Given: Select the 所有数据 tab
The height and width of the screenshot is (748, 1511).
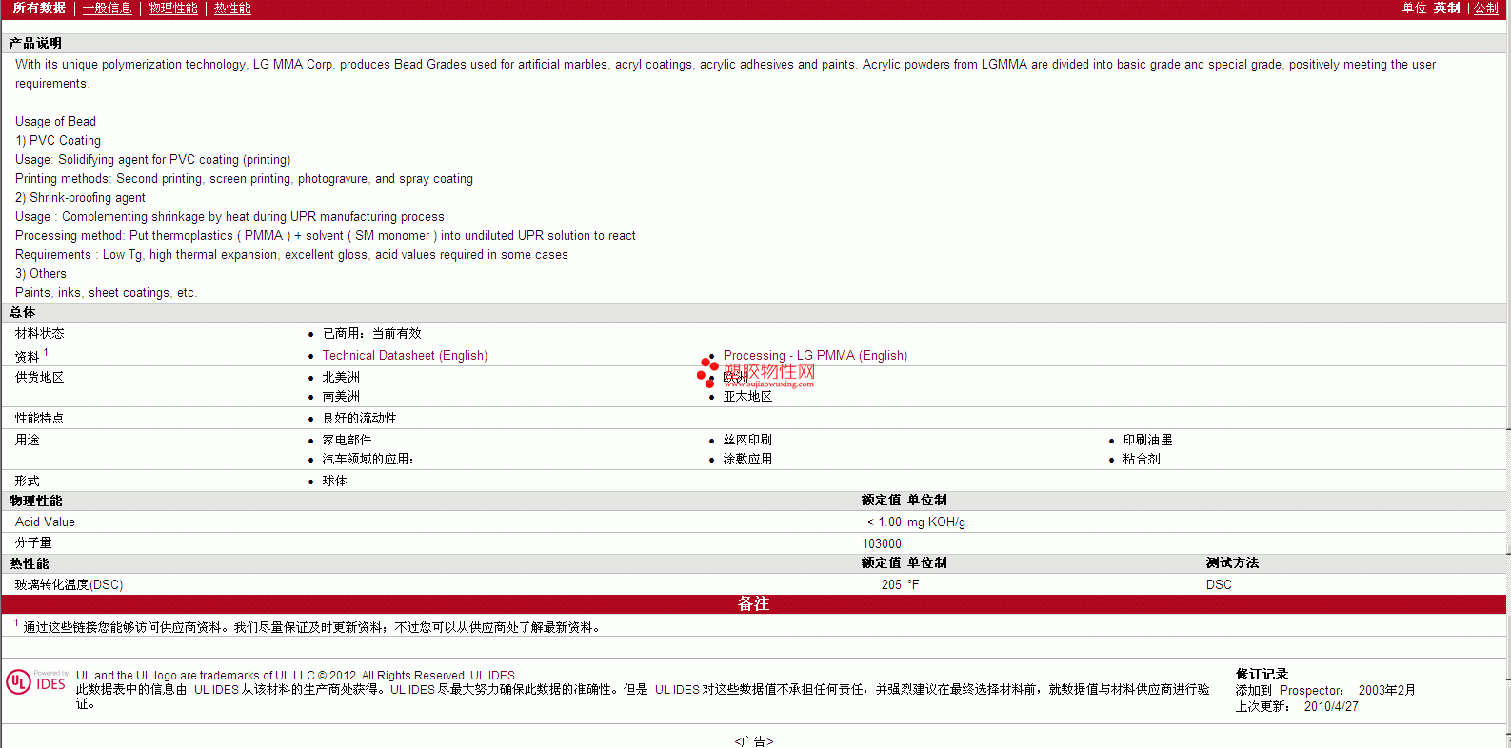Looking at the screenshot, I should [x=39, y=9].
